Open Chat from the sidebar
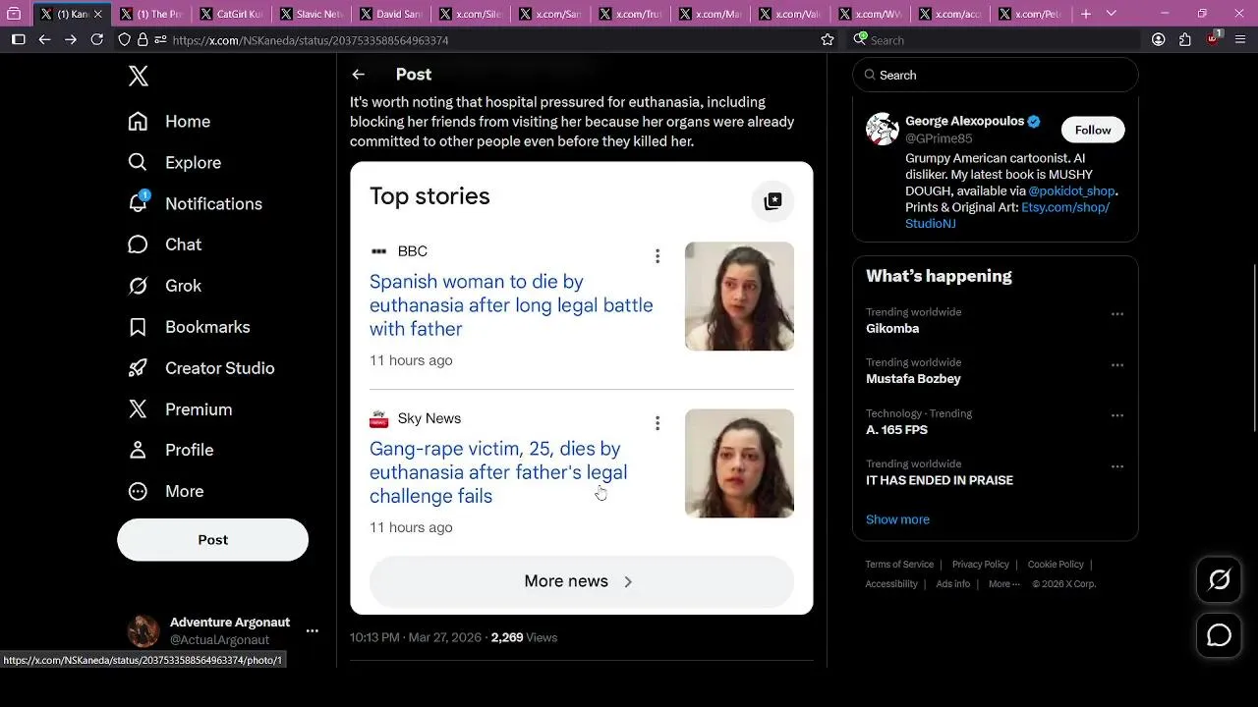Screen dimensions: 1258x707 coord(164,244)
